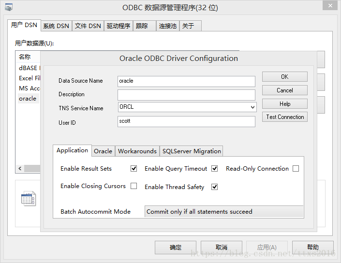The image size is (341, 263).
Task: Open the 连接池 tab
Action: [168, 26]
